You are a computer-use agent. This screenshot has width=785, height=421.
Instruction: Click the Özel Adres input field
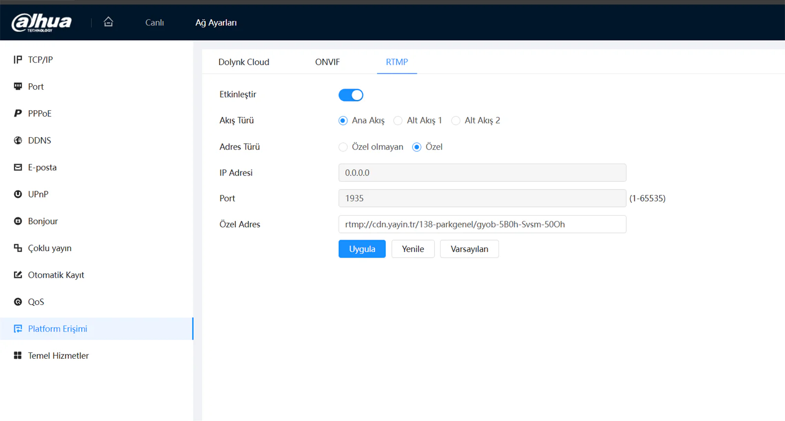point(482,224)
